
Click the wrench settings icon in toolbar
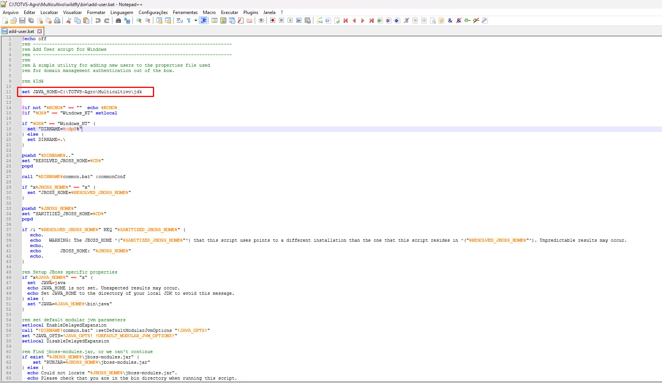[485, 20]
